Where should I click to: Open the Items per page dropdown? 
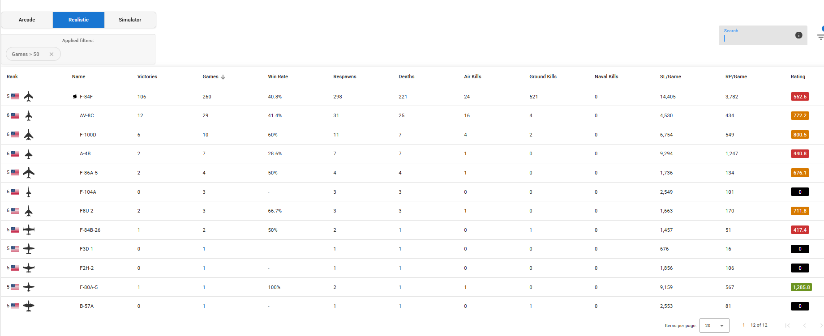click(x=714, y=325)
